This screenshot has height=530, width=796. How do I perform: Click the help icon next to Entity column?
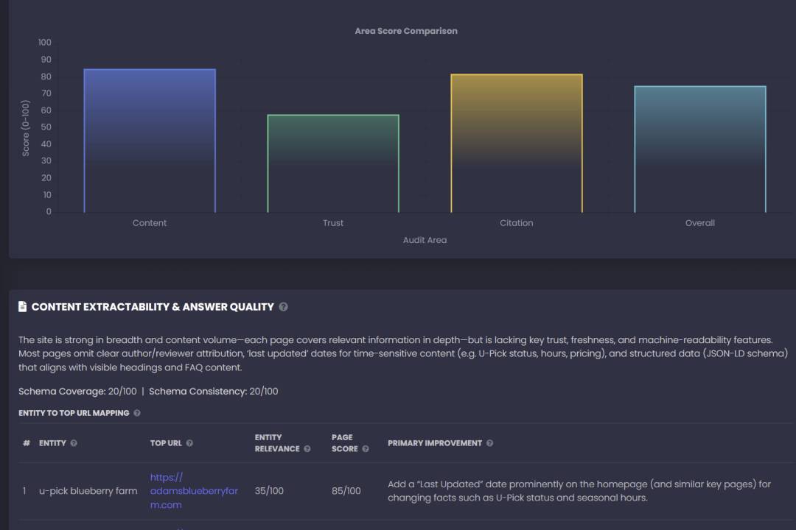(x=74, y=443)
